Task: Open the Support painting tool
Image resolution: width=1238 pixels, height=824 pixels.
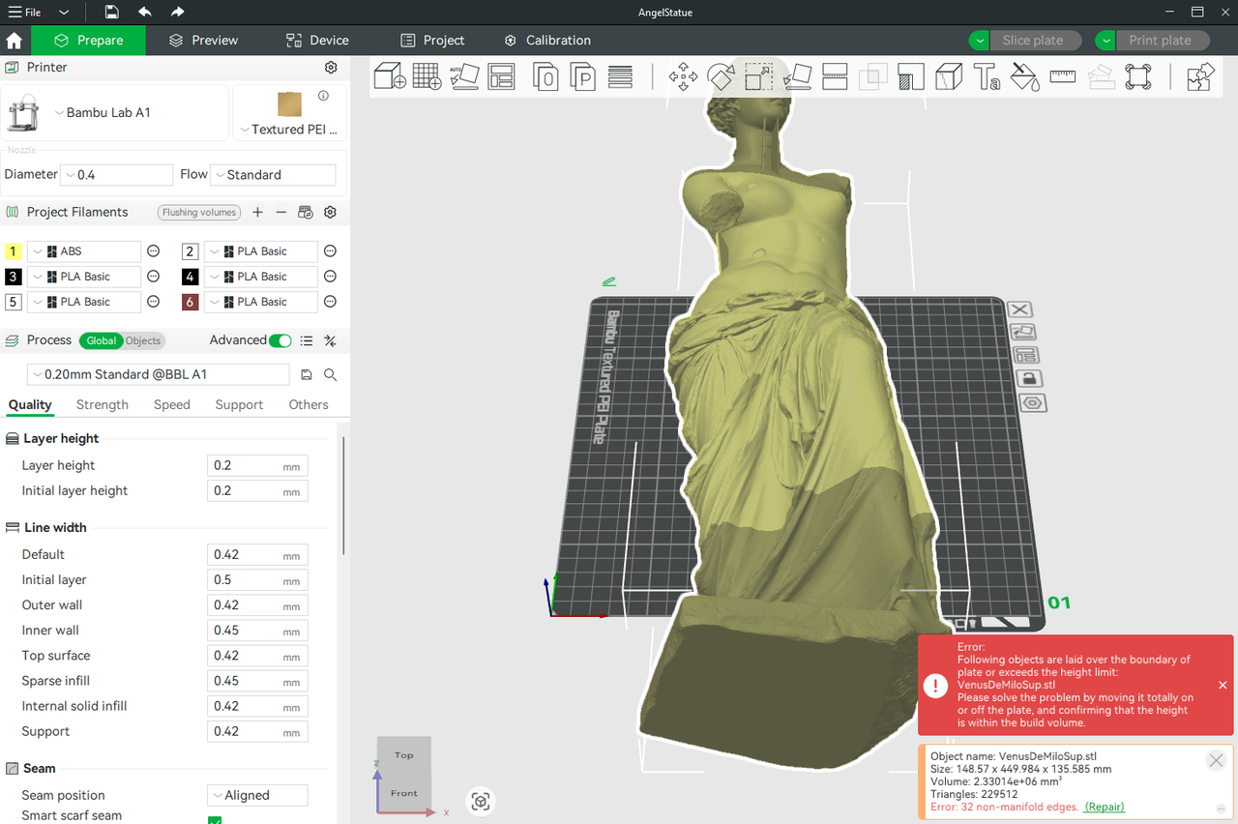Action: (x=910, y=76)
